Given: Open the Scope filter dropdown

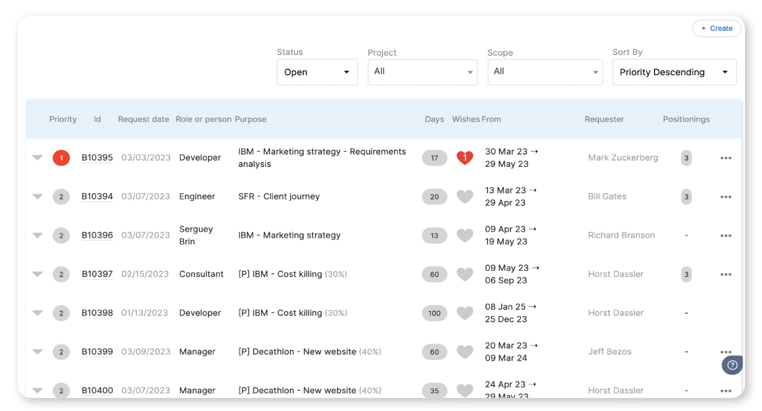Looking at the screenshot, I should pyautogui.click(x=545, y=72).
